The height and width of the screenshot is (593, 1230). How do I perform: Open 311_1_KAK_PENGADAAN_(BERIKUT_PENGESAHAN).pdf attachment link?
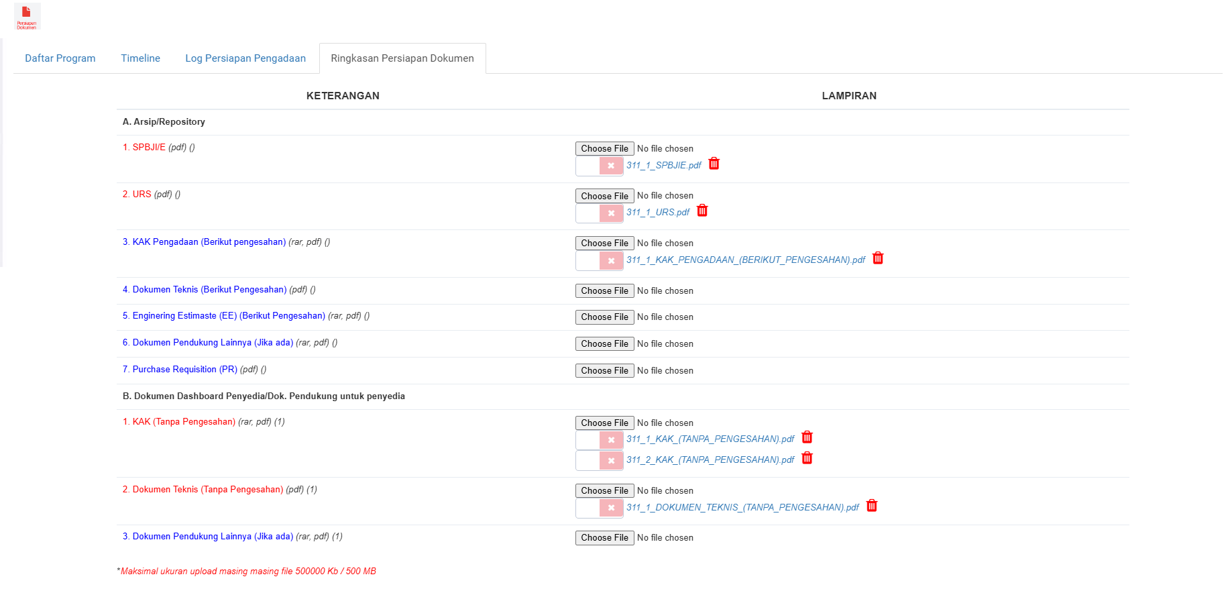coord(746,260)
